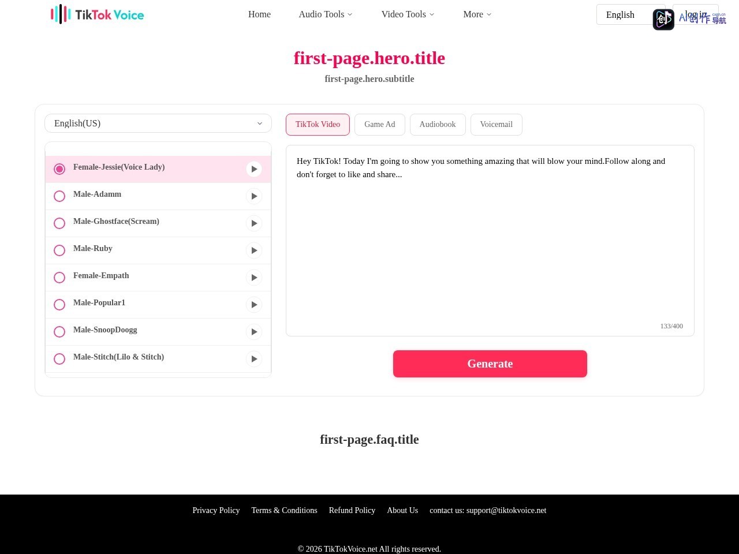Select the Female-Empath radio button

(59, 278)
